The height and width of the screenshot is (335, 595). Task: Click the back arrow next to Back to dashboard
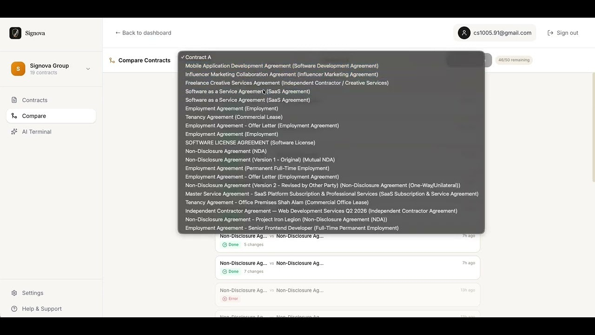pyautogui.click(x=118, y=33)
